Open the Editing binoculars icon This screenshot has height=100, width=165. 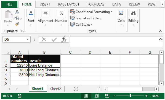(x=133, y=13)
